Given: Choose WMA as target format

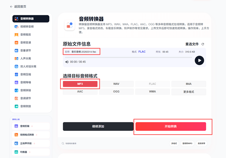Looking at the screenshot, I should click(152, 92).
